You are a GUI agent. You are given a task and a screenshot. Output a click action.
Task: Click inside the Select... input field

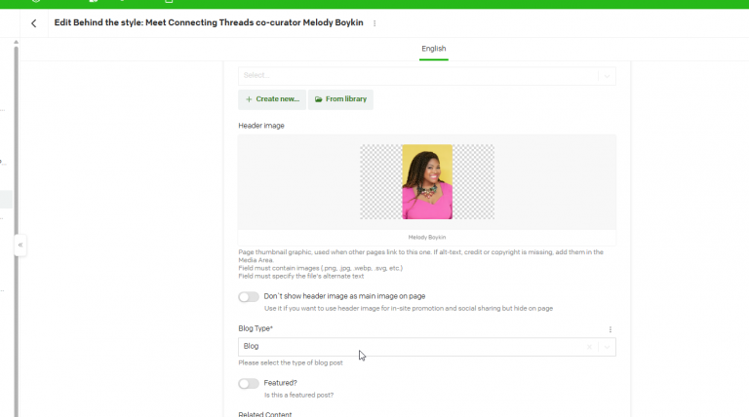coord(417,76)
